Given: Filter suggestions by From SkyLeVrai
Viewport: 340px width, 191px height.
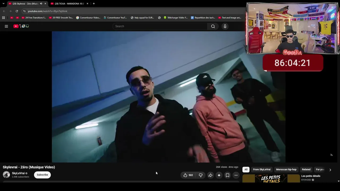Looking at the screenshot, I should [x=262, y=170].
